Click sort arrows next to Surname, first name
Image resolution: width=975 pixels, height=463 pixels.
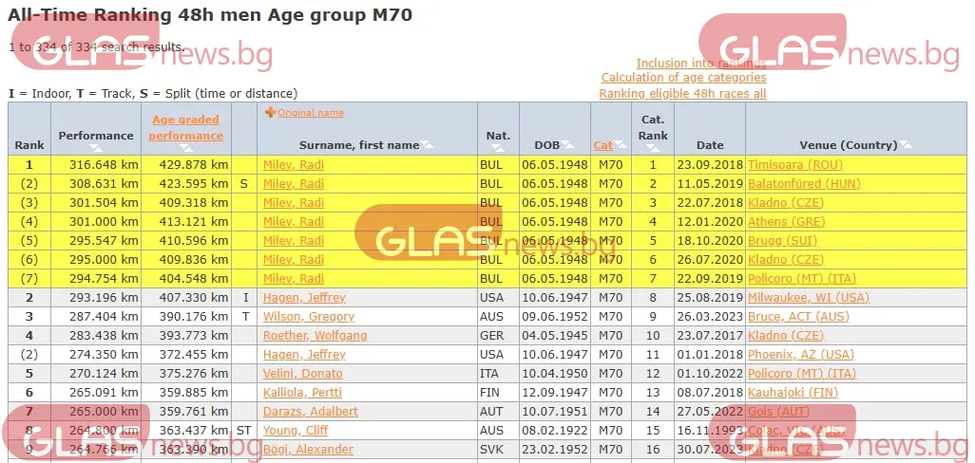pyautogui.click(x=427, y=145)
